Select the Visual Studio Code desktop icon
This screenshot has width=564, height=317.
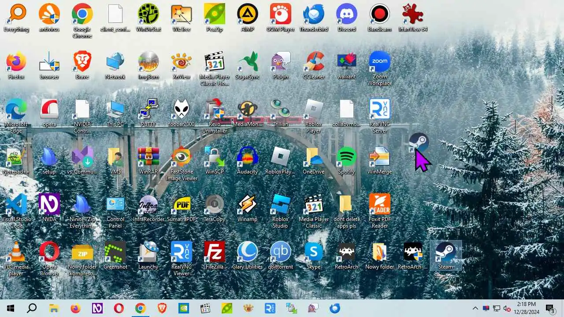pyautogui.click(x=16, y=211)
